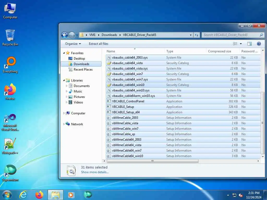
Task: Open the address bar history dropdown
Action: tap(191, 35)
